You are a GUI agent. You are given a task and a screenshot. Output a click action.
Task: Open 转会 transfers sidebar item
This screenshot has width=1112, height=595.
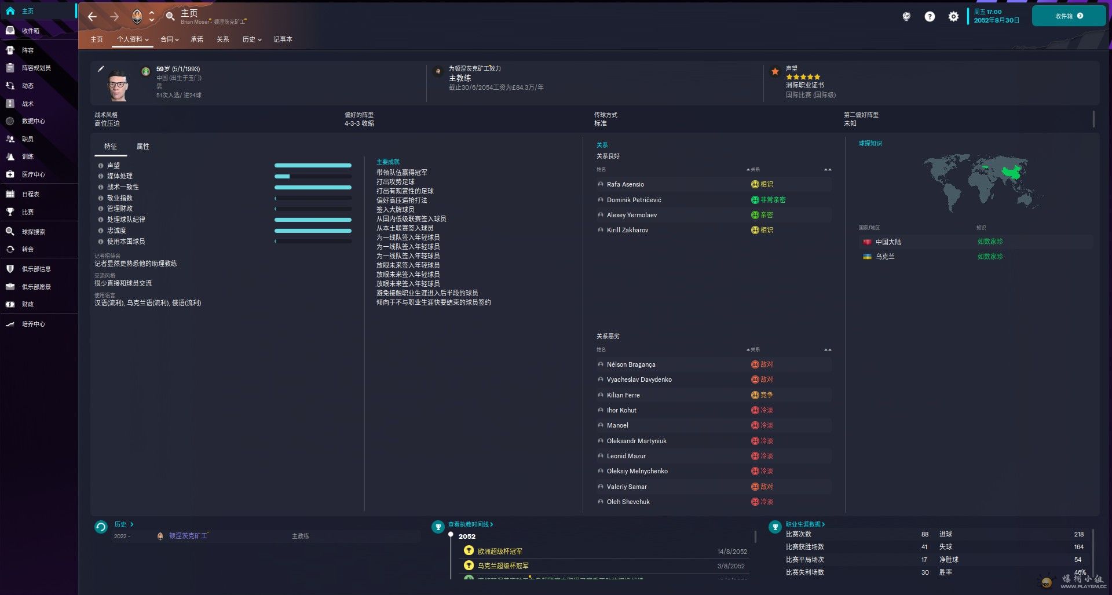38,249
